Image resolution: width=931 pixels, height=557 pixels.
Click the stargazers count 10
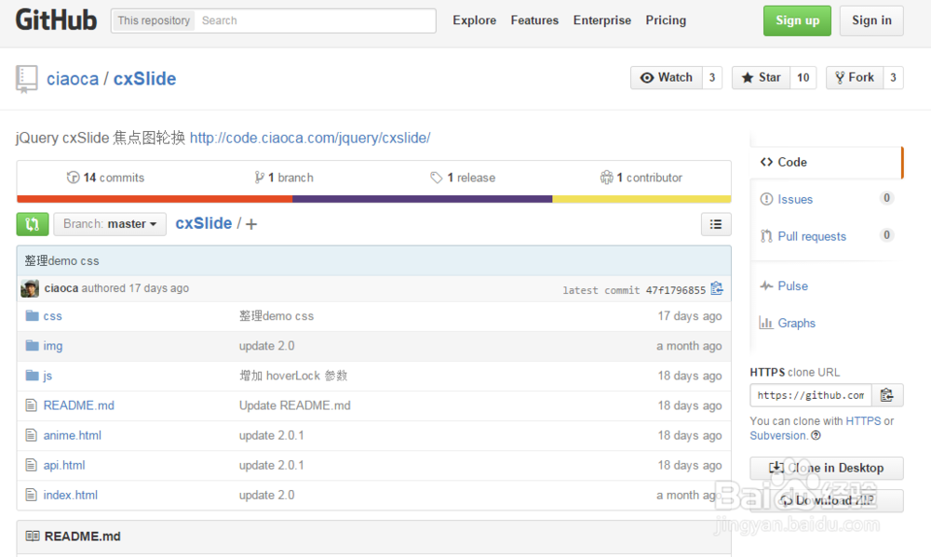803,78
